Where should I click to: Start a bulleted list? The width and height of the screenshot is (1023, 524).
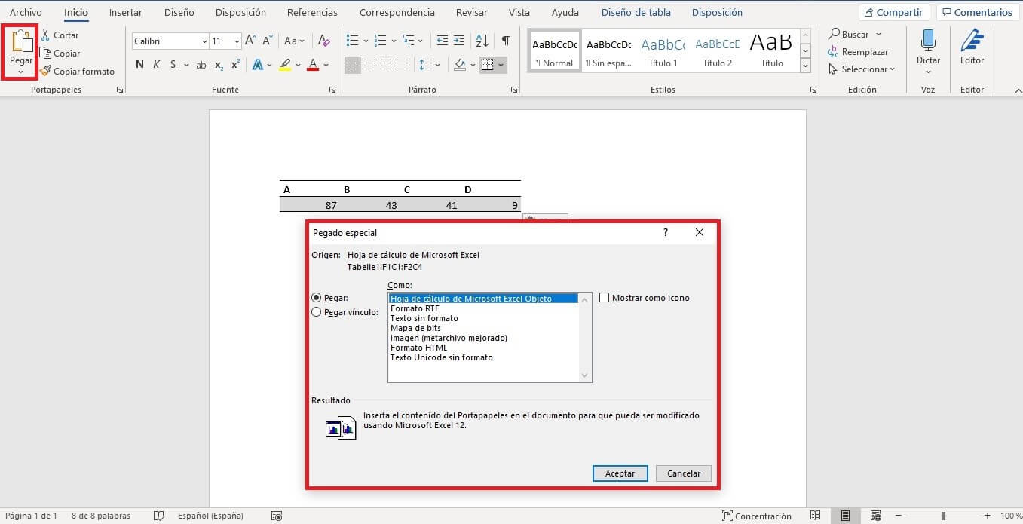point(352,41)
